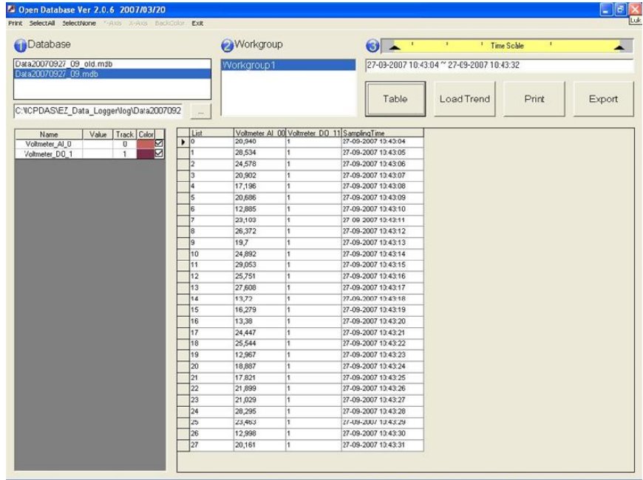The image size is (643, 480).
Task: Click the time range text field
Action: [499, 64]
